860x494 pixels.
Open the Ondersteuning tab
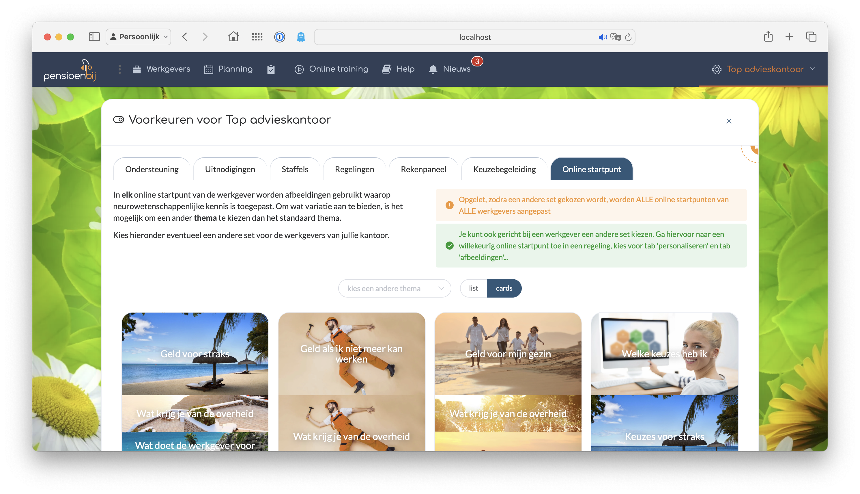[x=152, y=169]
